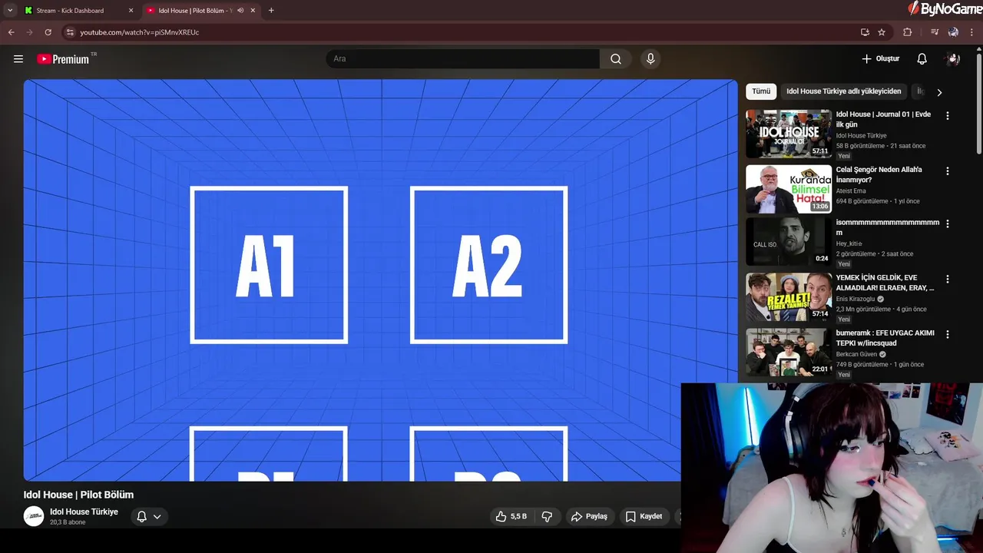Image resolution: width=983 pixels, height=553 pixels.
Task: Mute tab via speaker icon on YouTube tab
Action: coord(240,11)
